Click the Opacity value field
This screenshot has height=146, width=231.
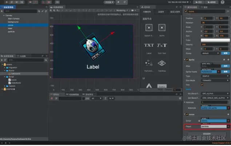coord(215,44)
